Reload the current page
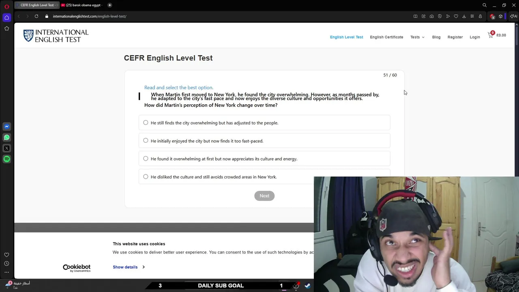The image size is (519, 292). [36, 16]
